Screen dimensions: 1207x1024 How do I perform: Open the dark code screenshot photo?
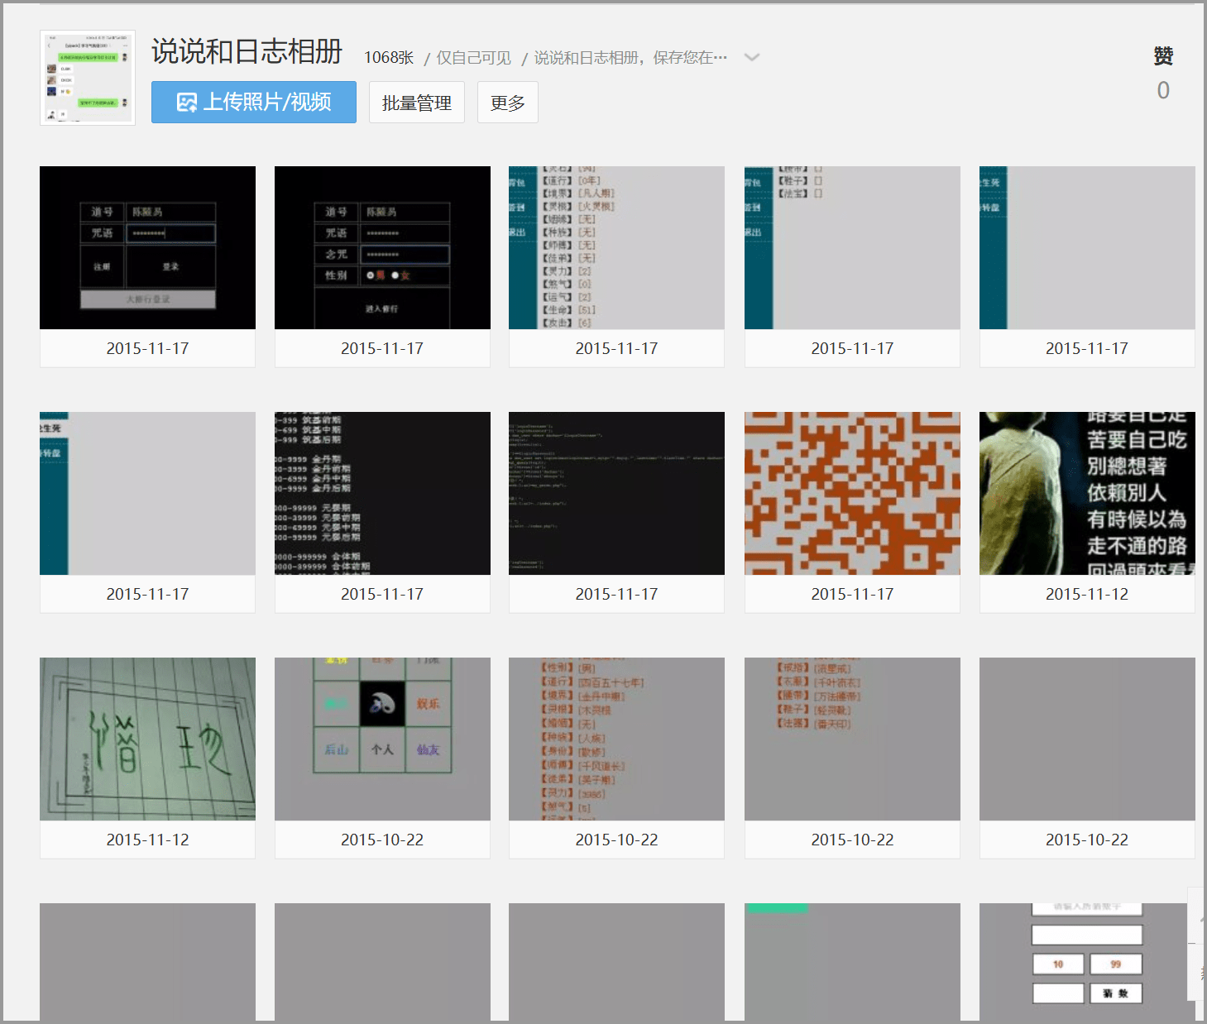[616, 493]
